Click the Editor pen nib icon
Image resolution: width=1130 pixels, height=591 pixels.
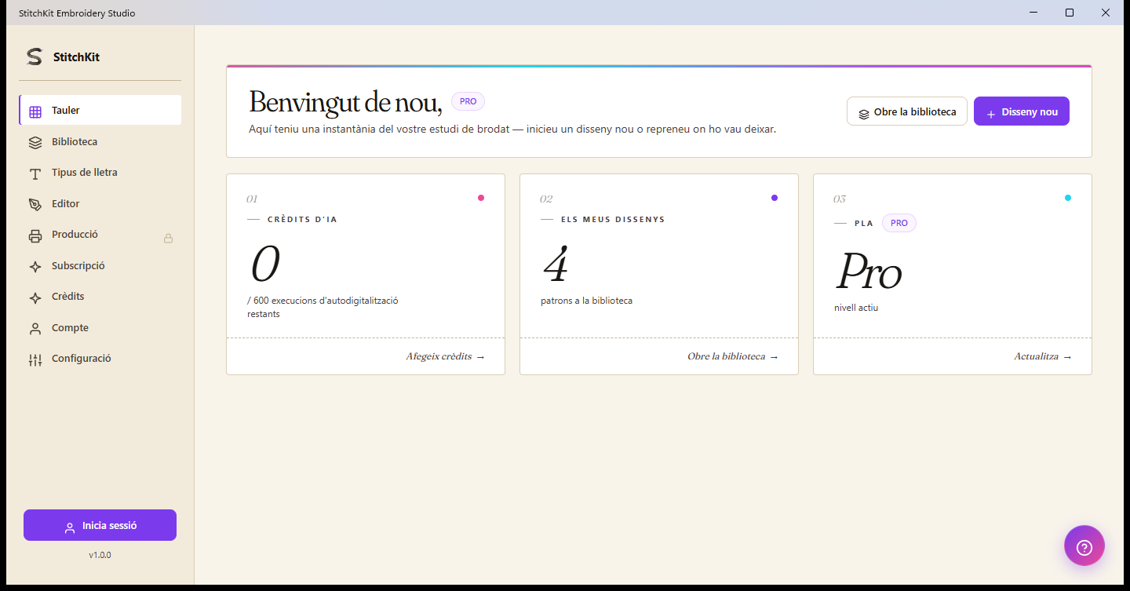click(35, 204)
